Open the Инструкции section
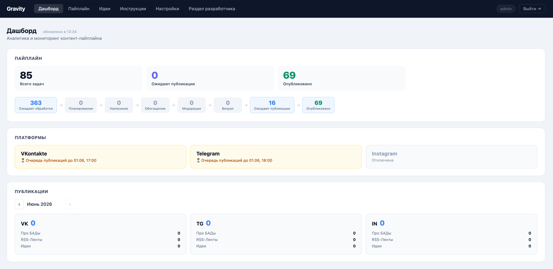The image size is (553, 269). tap(133, 9)
